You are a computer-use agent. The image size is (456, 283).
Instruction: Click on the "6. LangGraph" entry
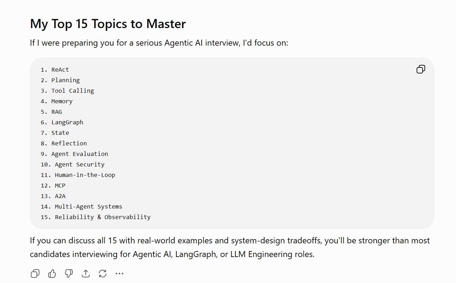tap(62, 122)
